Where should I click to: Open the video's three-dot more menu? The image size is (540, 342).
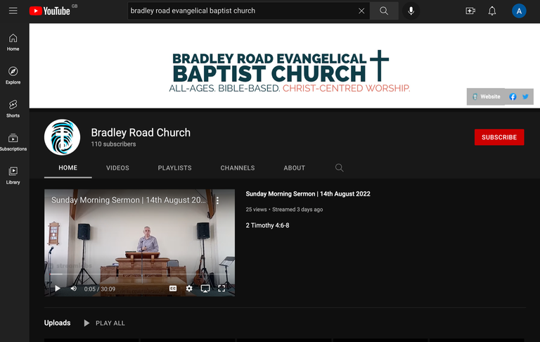[x=217, y=201]
